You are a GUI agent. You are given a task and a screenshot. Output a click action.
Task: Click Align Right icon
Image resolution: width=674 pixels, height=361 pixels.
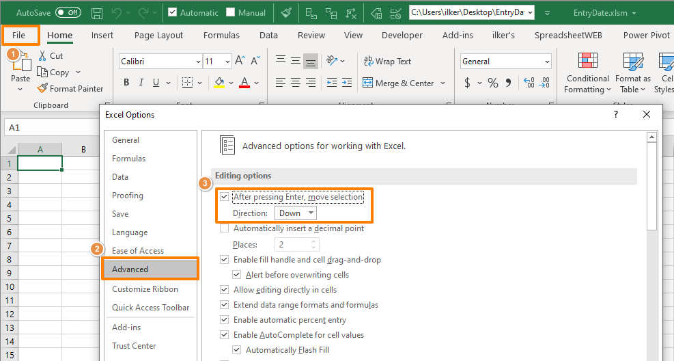[310, 82]
